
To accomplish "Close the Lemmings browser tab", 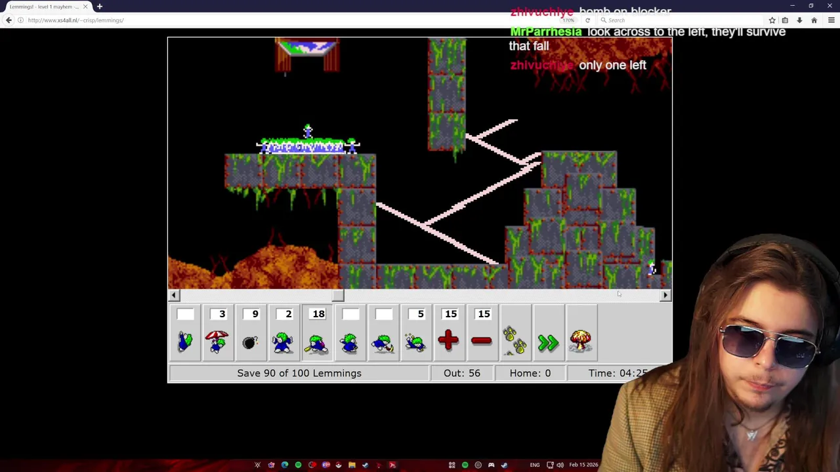I will 85,7.
